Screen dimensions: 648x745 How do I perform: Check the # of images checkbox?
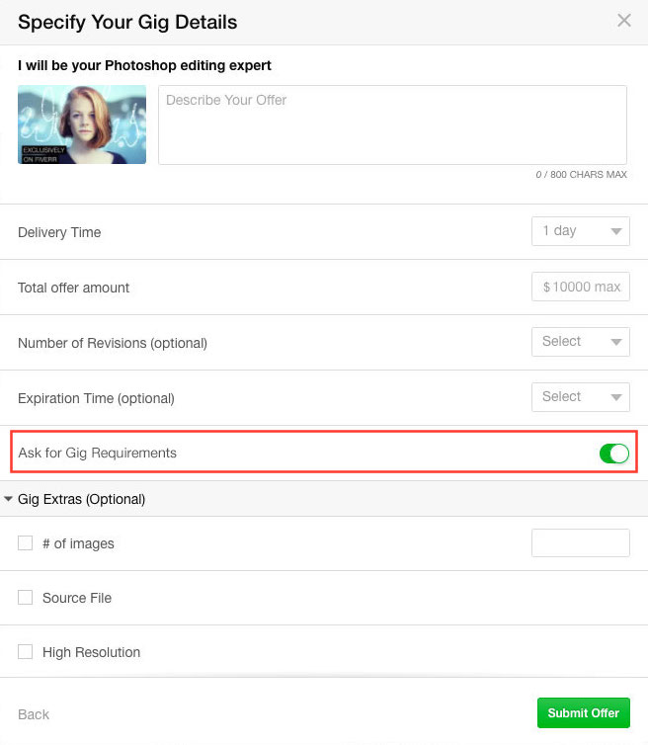pyautogui.click(x=26, y=543)
